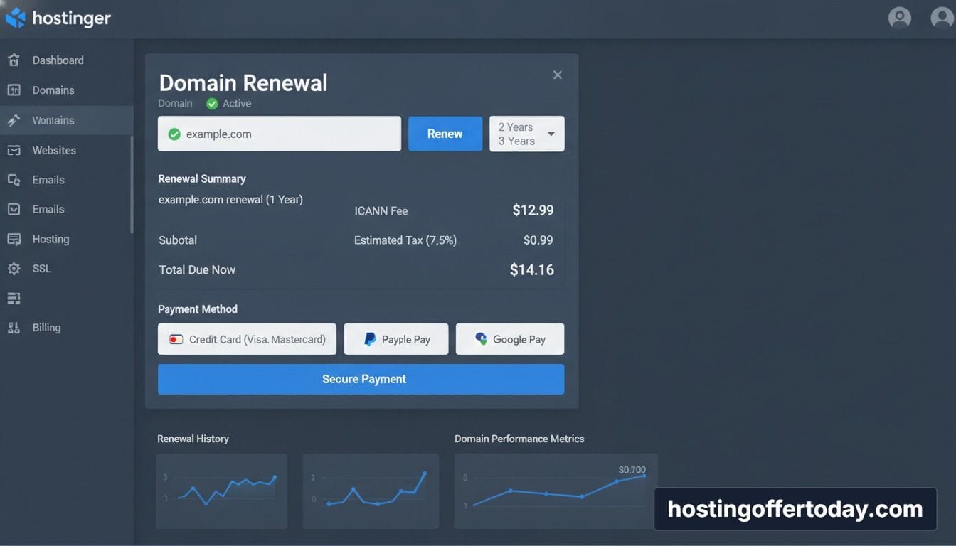Click the SSL gear icon

click(14, 269)
